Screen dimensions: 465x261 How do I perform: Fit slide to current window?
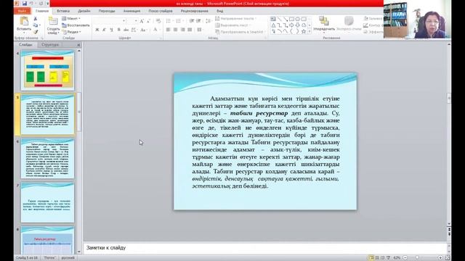pos(448,258)
